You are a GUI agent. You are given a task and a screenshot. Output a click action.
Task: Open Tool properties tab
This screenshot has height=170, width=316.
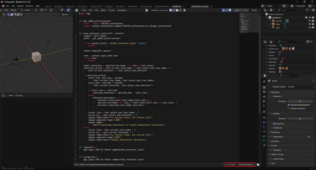tap(264, 82)
